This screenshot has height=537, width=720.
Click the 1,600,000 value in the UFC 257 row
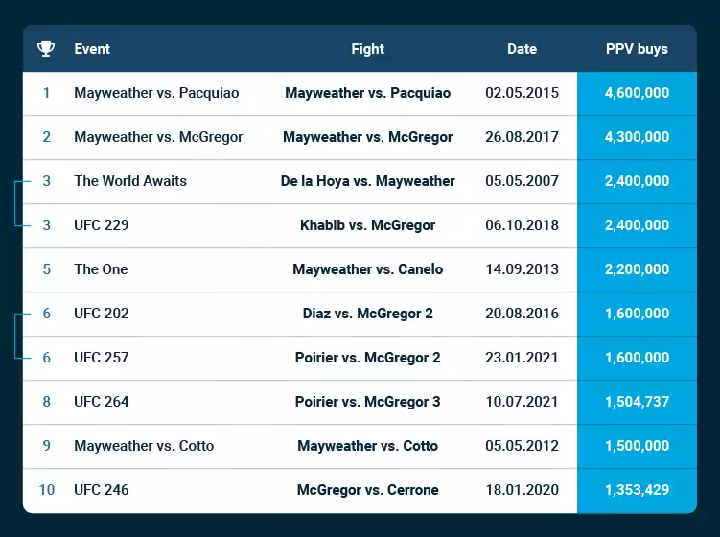pyautogui.click(x=637, y=358)
